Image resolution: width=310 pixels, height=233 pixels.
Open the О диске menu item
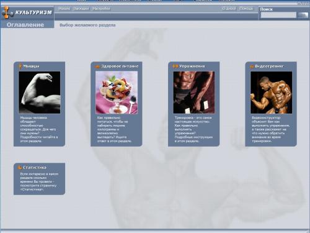coord(229,9)
